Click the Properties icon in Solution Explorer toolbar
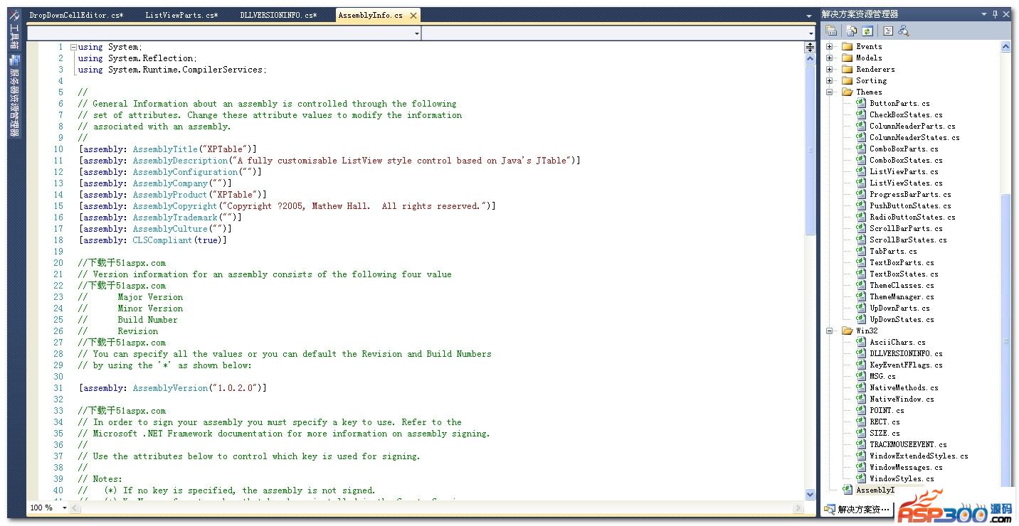1019x526 pixels. coord(831,31)
